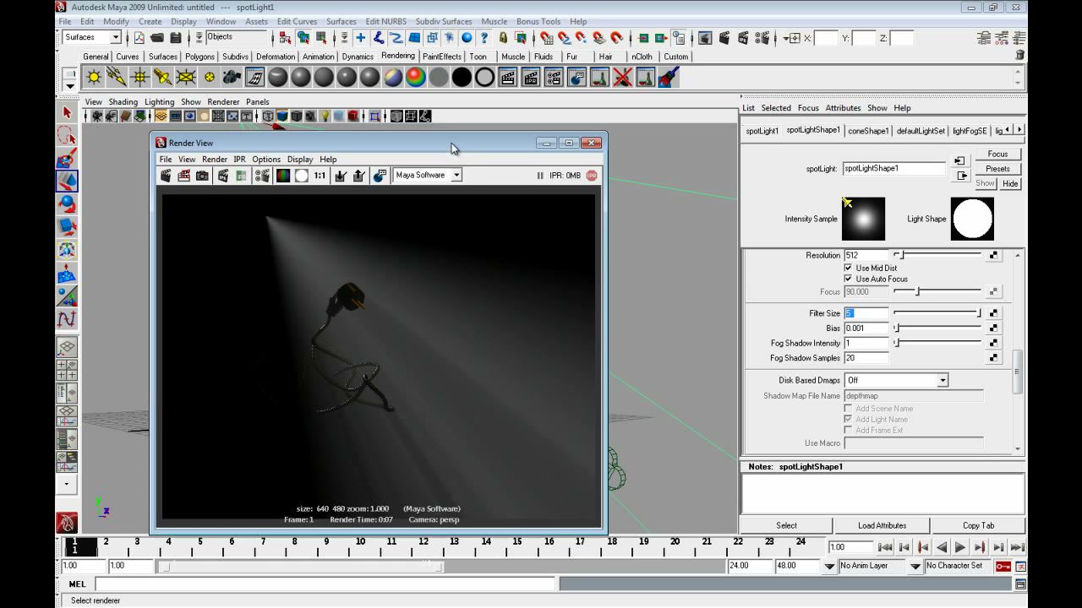1082x608 pixels.
Task: Click the Lasso select tool in toolbox
Action: (x=67, y=135)
